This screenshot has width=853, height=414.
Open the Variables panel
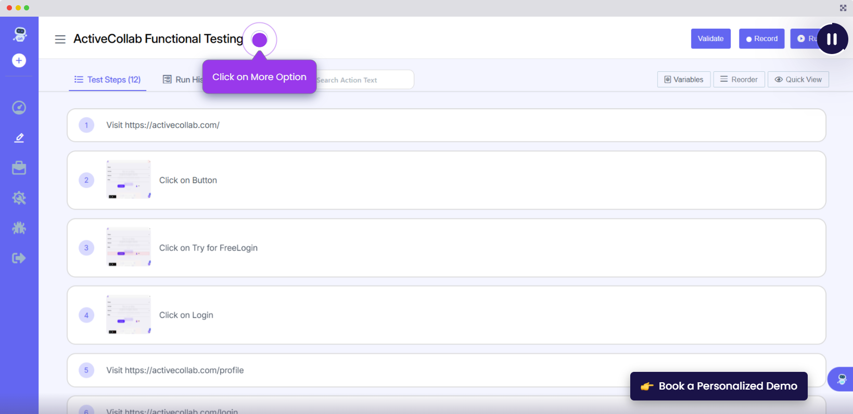pyautogui.click(x=683, y=80)
